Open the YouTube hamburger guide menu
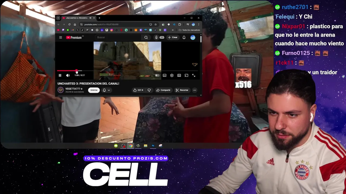The height and width of the screenshot is (194, 346). tap(61, 37)
